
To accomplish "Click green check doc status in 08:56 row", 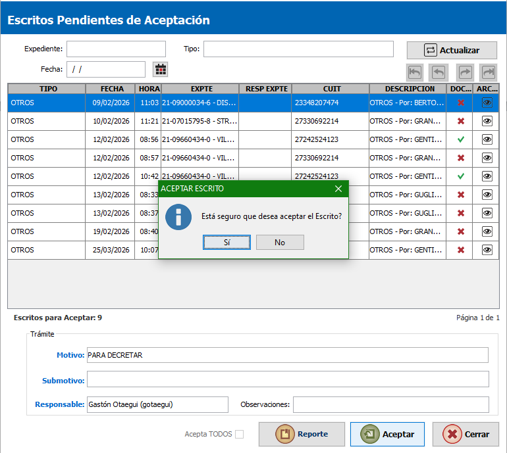I will (x=461, y=139).
